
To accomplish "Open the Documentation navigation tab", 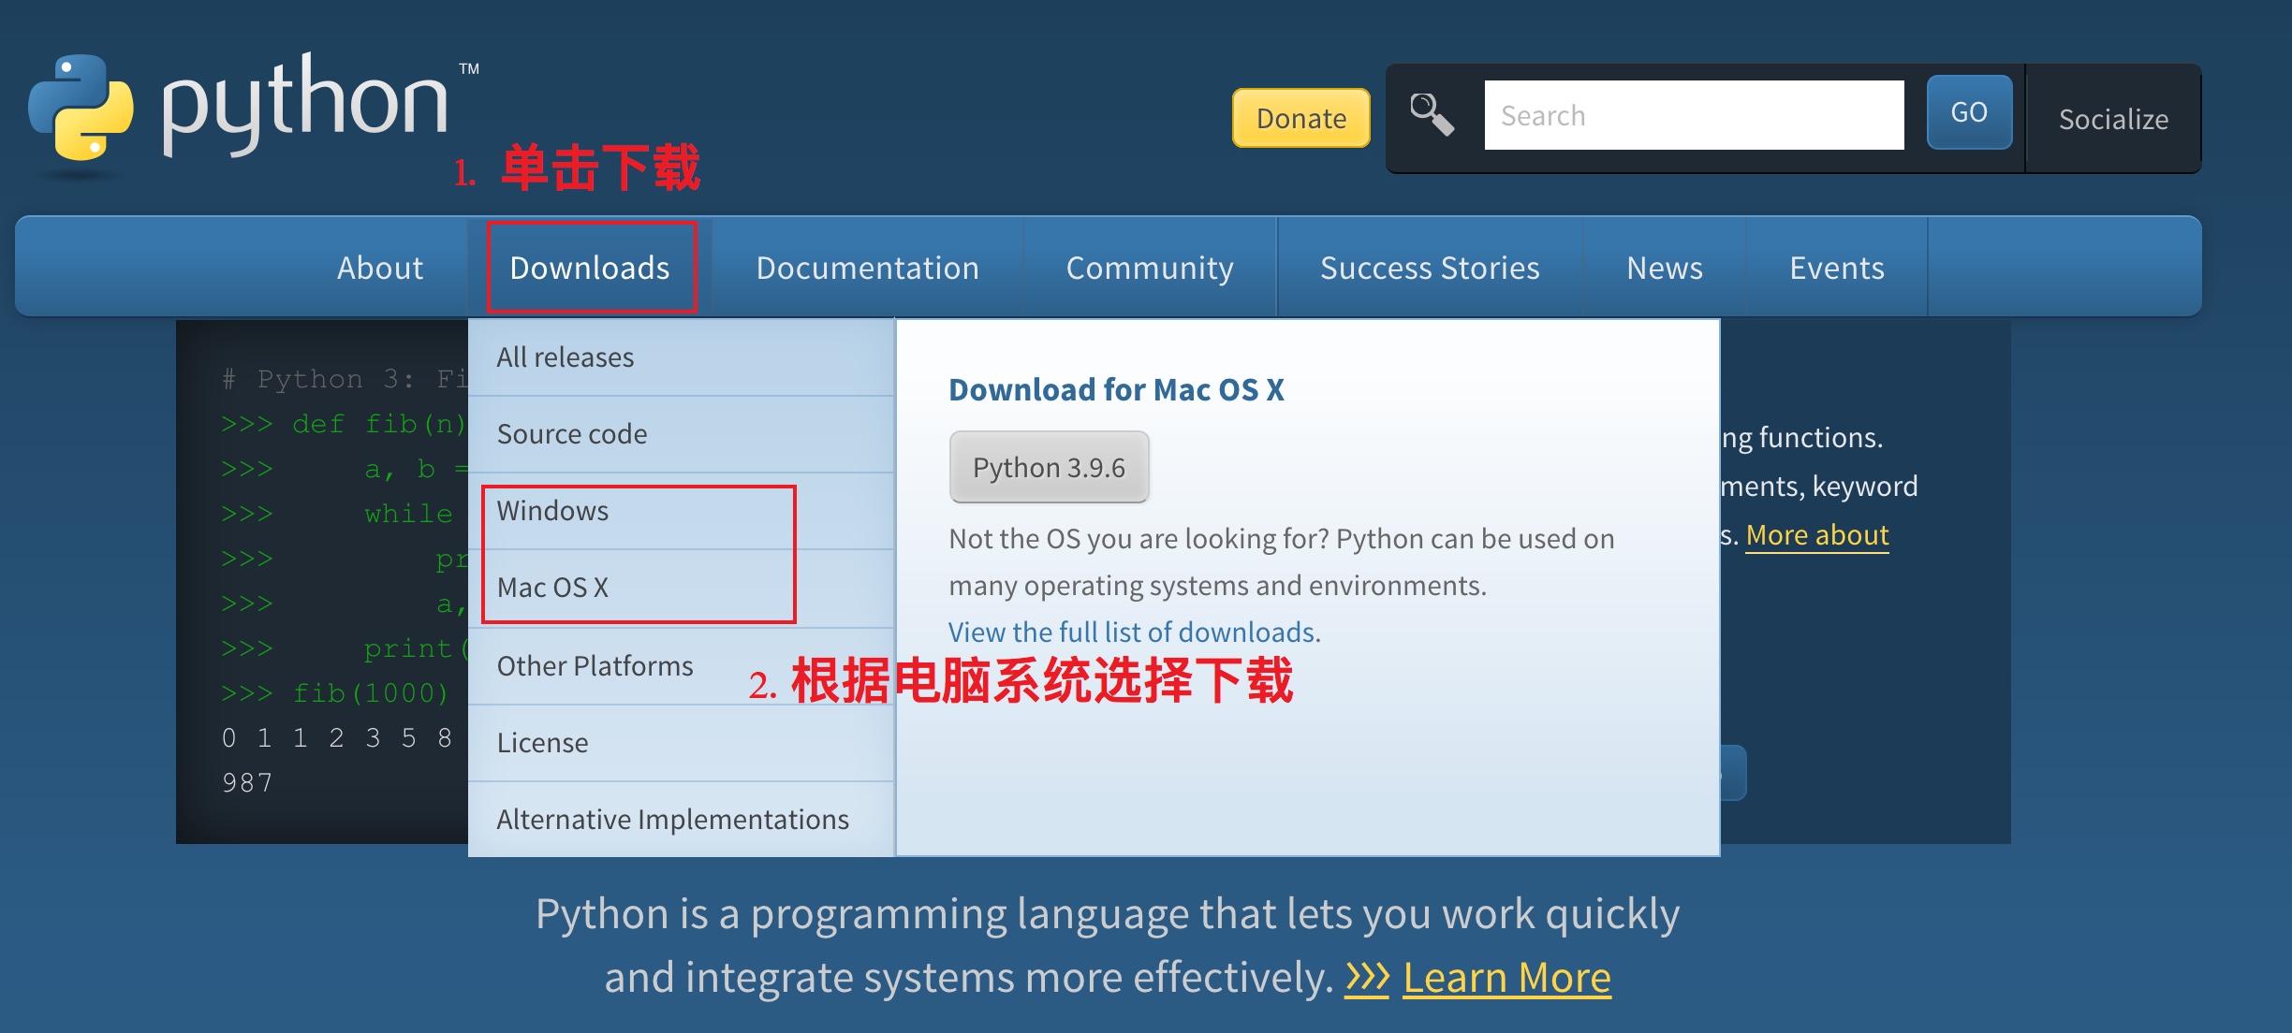I will (x=867, y=268).
